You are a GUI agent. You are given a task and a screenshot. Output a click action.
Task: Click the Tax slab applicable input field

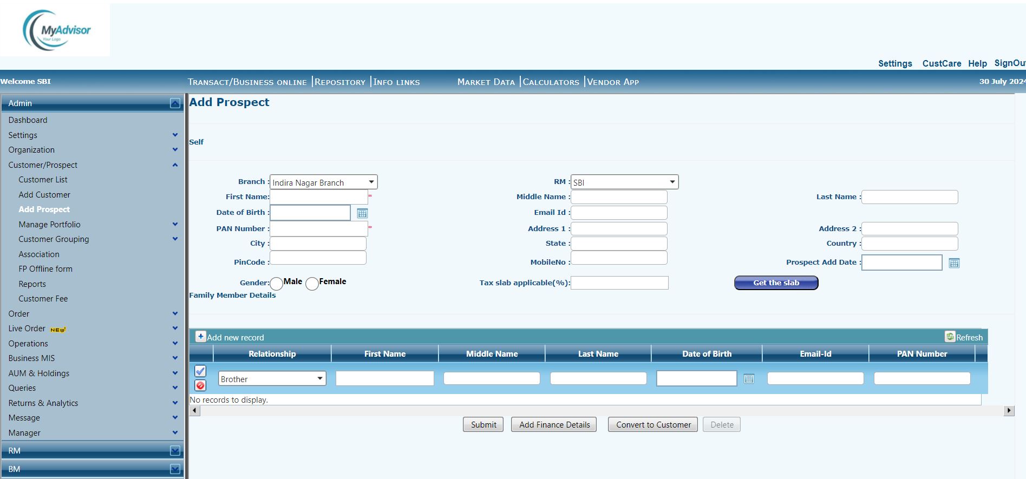[x=619, y=283]
